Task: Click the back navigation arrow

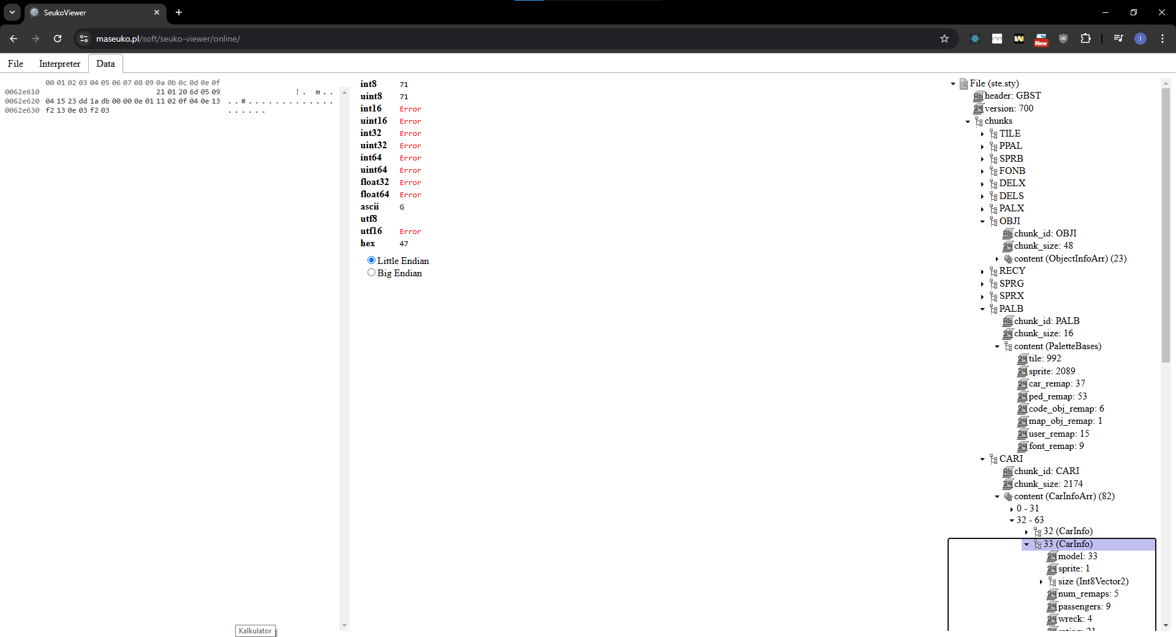Action: [x=13, y=39]
